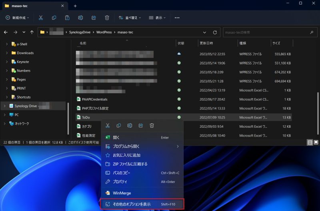Click the Delete trash icon in the top toolbar
This screenshot has height=211, width=320.
107,18
